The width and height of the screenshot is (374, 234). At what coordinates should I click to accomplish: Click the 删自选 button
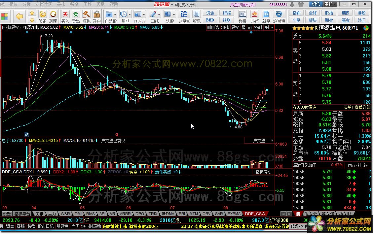pos(213,27)
